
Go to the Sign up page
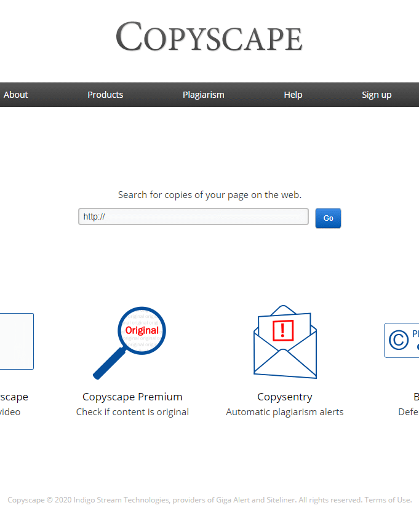[x=377, y=95]
